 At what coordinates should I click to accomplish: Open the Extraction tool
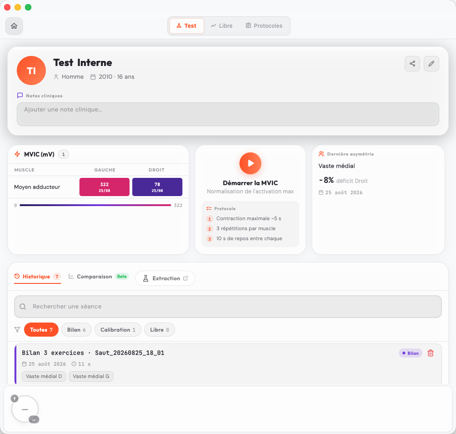click(x=165, y=278)
